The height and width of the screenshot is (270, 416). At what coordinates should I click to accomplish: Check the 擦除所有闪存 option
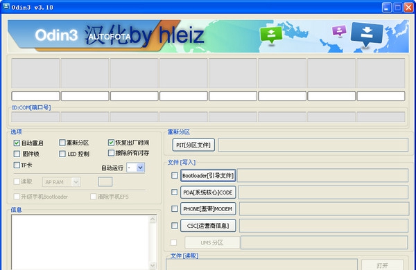[x=111, y=153]
